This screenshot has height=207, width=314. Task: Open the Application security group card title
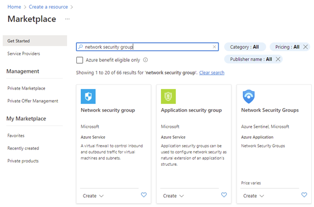(x=191, y=110)
